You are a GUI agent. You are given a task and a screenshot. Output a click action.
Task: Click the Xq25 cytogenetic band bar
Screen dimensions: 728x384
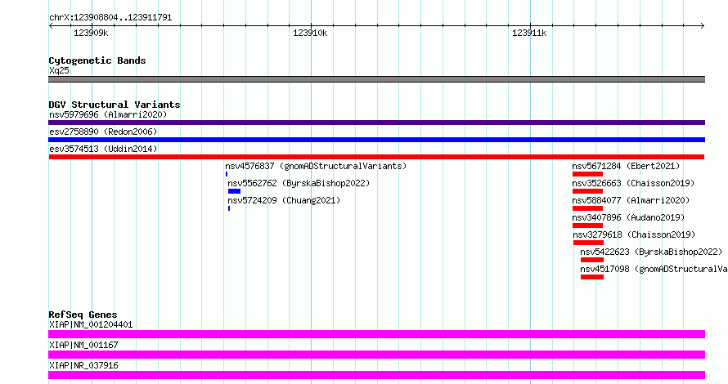coord(376,79)
